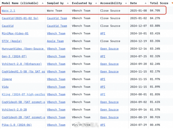Select the 2024-08-01 date cell
This screenshot has width=173, height=129.
[138, 94]
